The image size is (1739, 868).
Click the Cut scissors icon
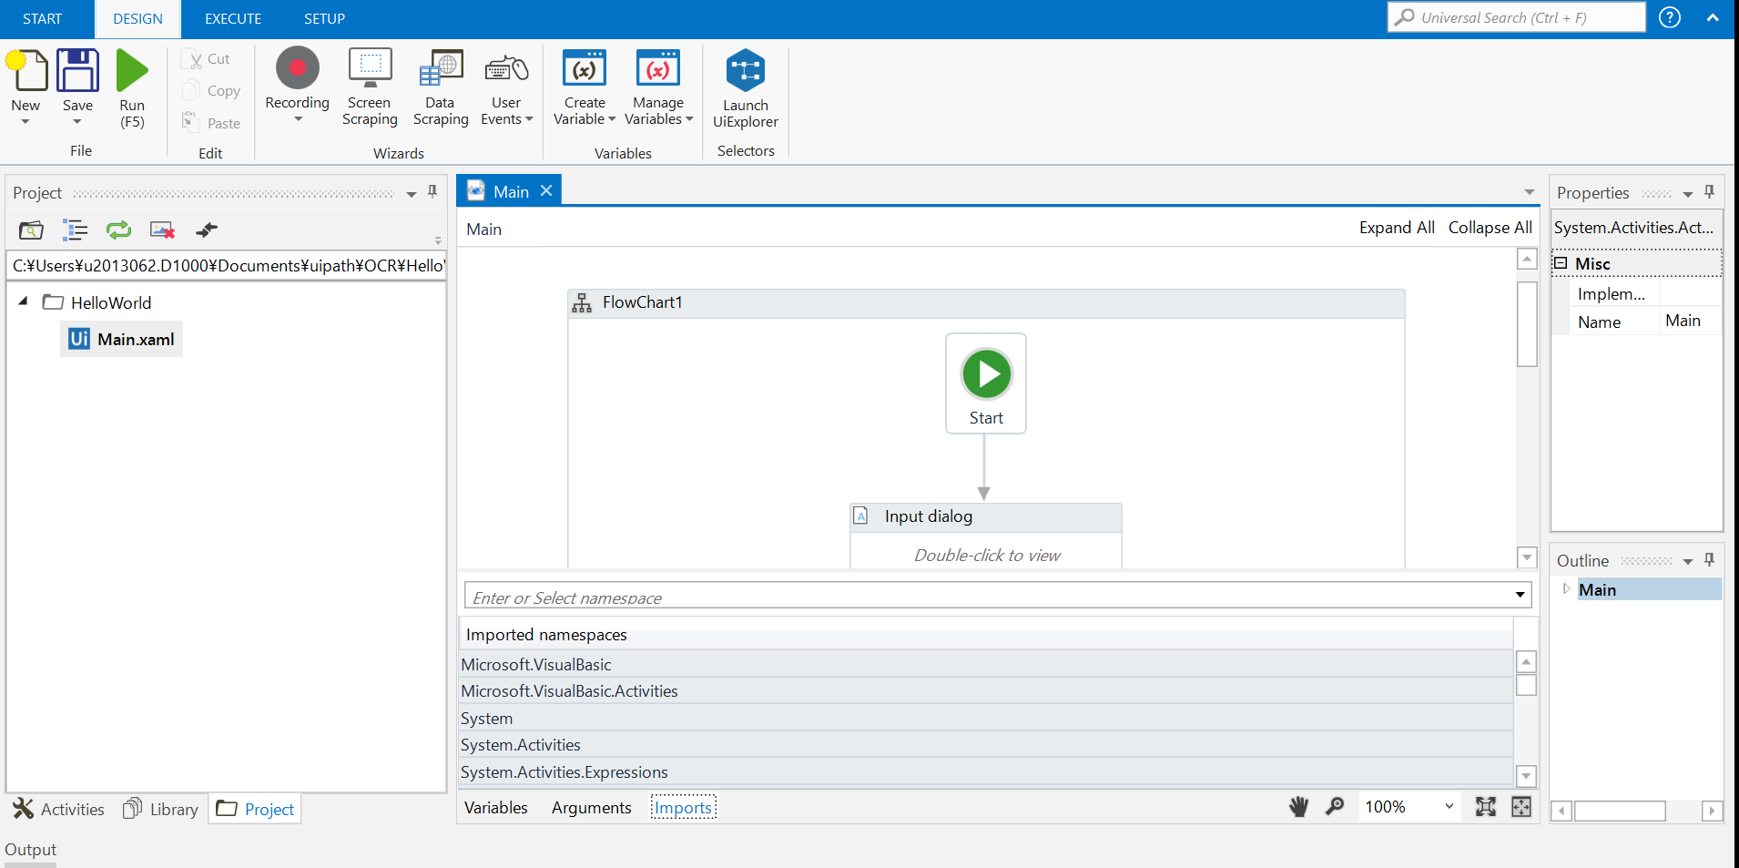click(192, 59)
